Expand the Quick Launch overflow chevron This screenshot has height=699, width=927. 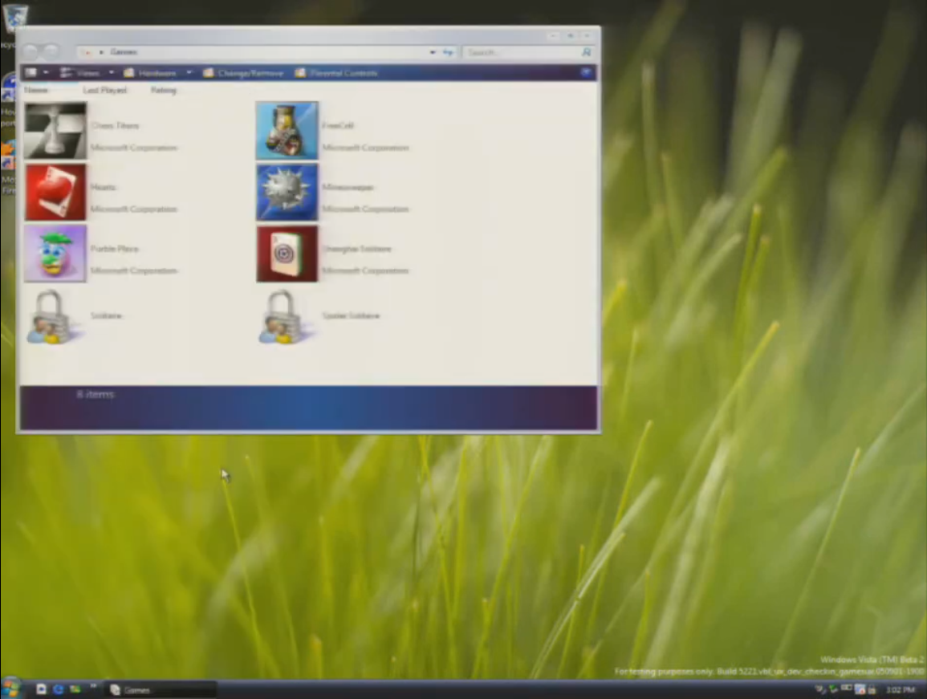coord(93,687)
